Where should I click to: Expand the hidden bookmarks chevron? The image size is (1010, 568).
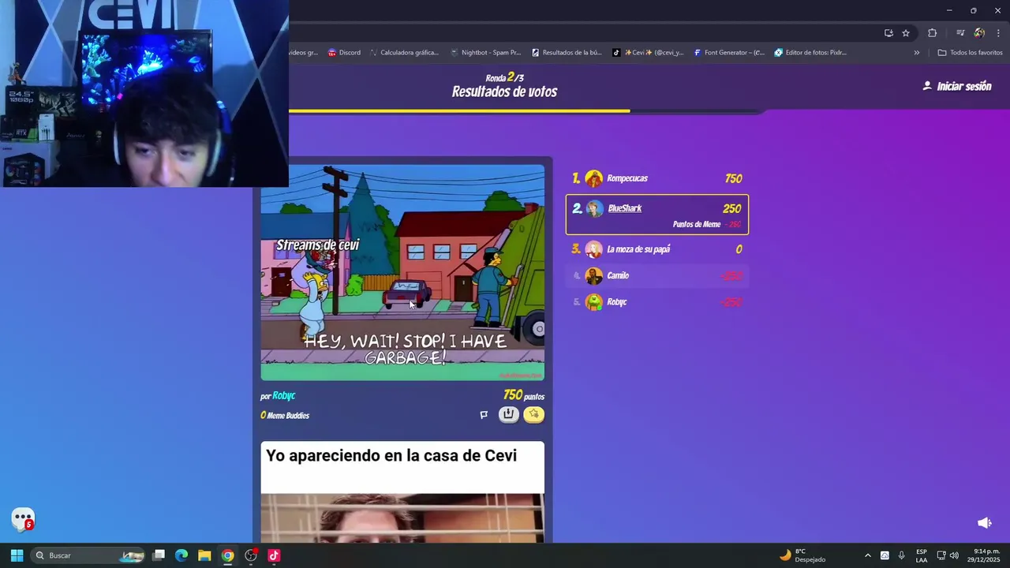916,53
